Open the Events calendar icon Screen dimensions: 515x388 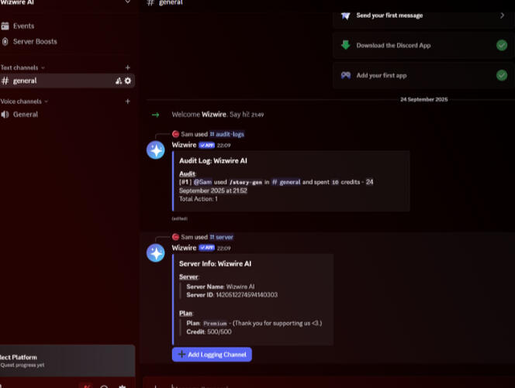[x=5, y=26]
